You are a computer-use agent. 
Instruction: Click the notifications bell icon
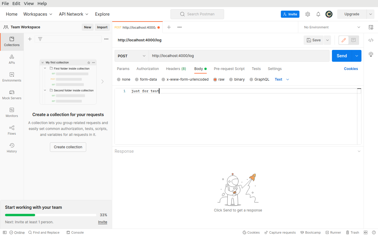(x=318, y=14)
